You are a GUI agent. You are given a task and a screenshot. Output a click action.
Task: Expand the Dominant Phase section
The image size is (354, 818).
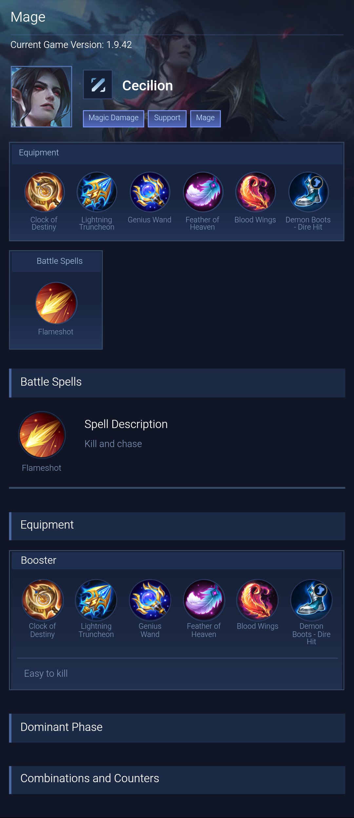pos(177,727)
